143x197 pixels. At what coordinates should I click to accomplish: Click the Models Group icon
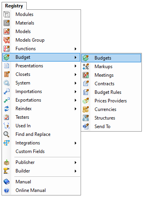[x=7, y=40]
